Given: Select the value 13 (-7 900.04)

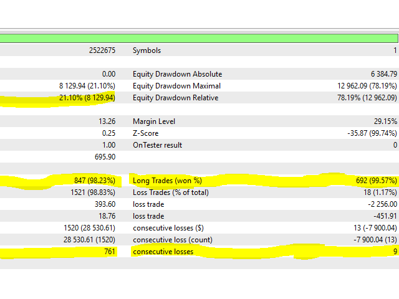Looking at the screenshot, I should (375, 228).
